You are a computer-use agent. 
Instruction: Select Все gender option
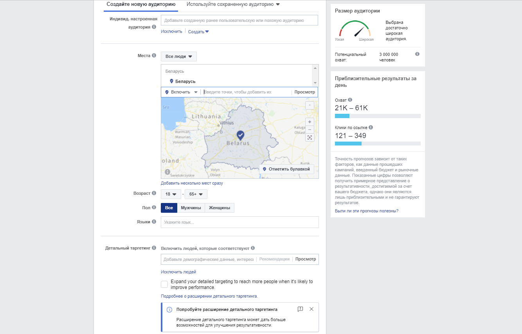(169, 208)
